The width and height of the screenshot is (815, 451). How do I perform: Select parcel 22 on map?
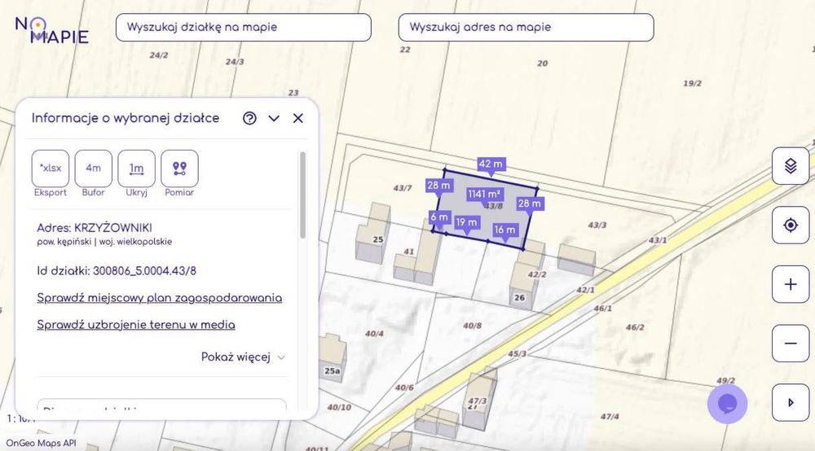pyautogui.click(x=405, y=50)
